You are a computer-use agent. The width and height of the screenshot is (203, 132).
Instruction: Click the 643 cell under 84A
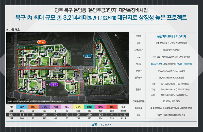coord(78,111)
